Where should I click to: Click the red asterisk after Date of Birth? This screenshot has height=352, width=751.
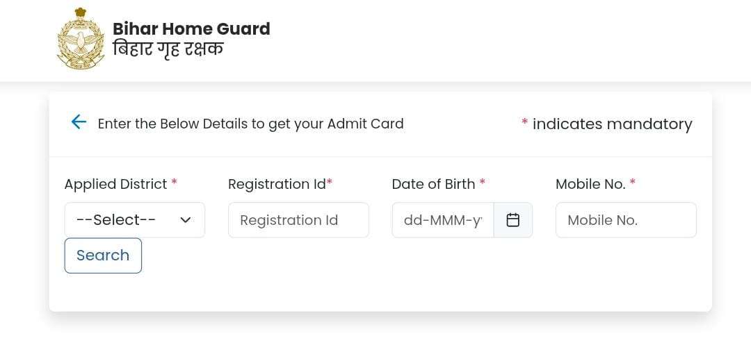(483, 182)
